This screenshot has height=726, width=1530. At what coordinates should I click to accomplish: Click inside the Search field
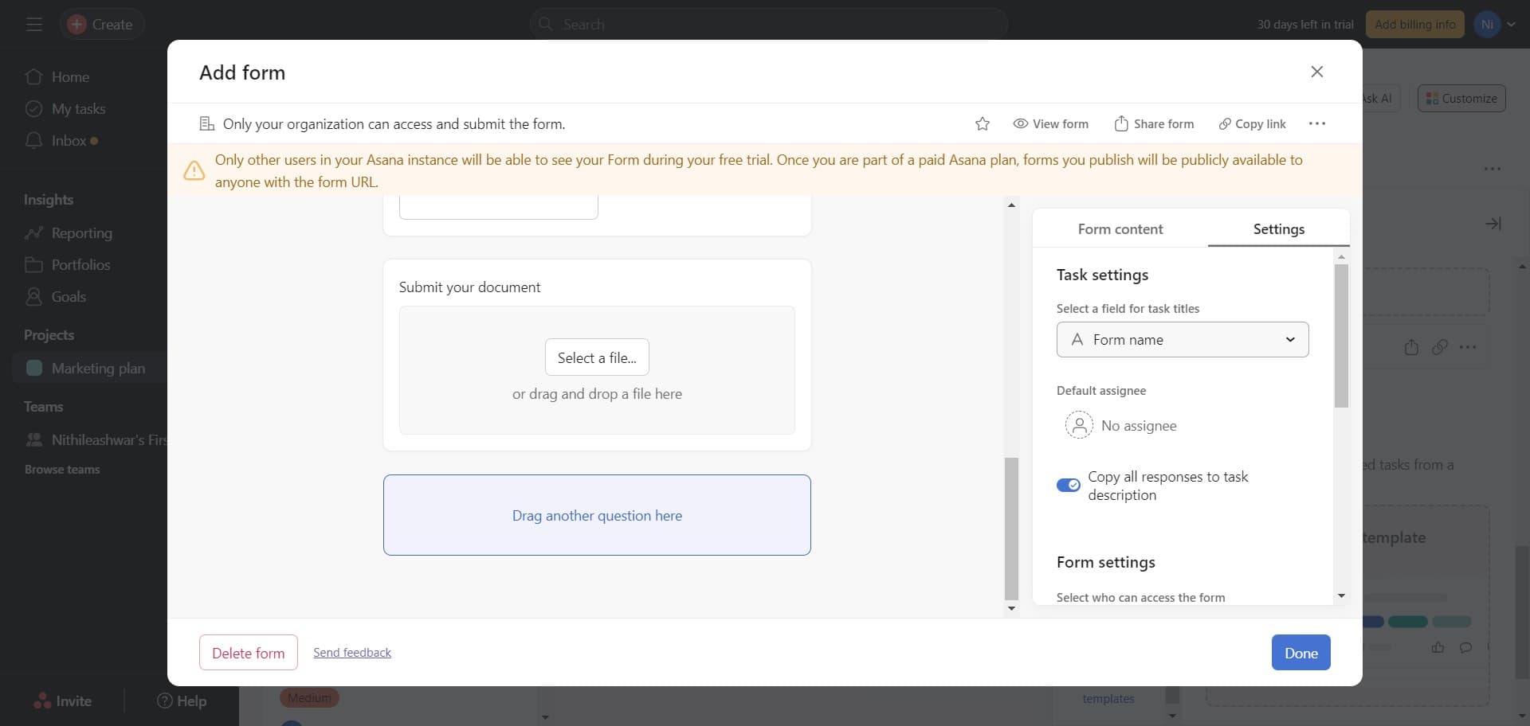[x=765, y=24]
